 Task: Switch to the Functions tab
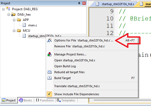[x=45, y=100]
